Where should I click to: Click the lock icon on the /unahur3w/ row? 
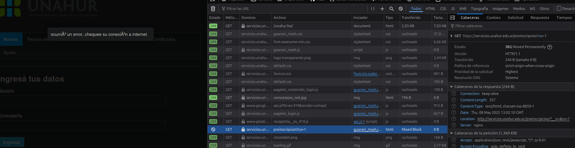tap(243, 26)
